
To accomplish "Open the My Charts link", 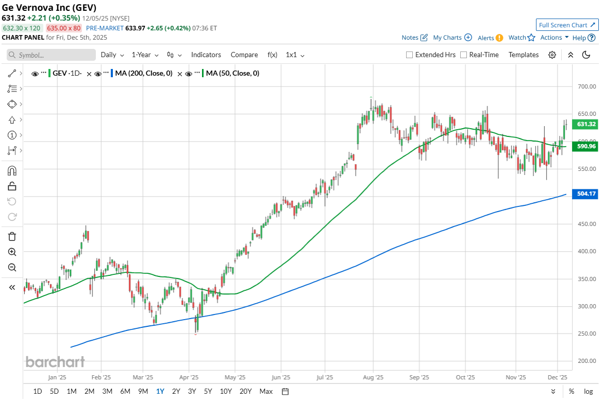I will coord(452,38).
